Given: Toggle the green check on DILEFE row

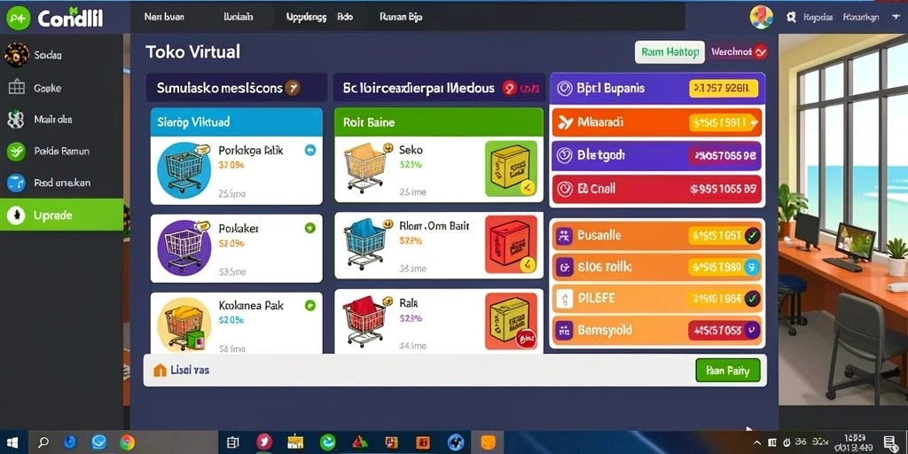Looking at the screenshot, I should tap(752, 299).
